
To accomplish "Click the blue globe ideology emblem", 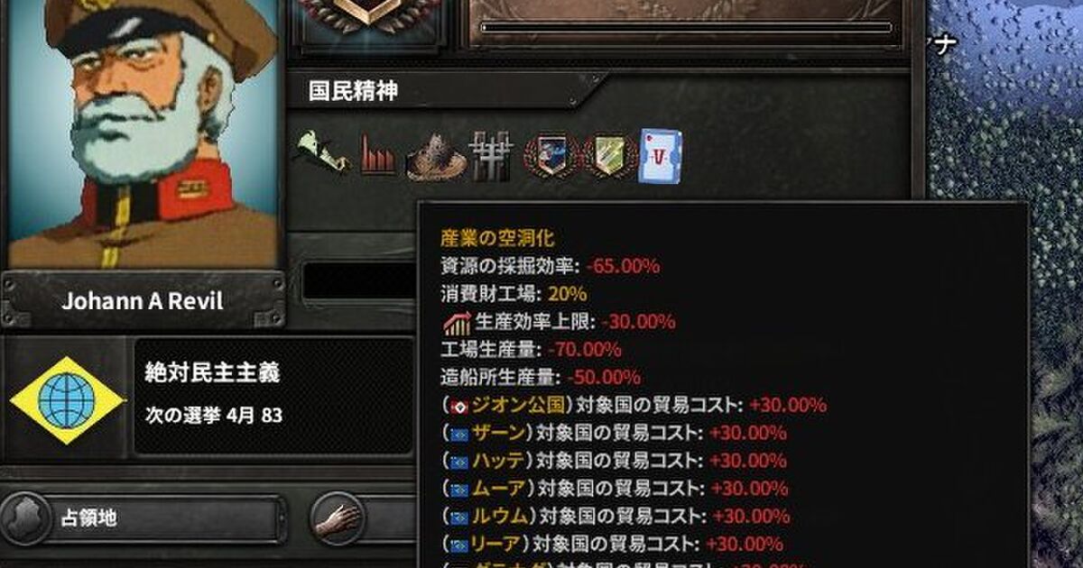I will [67, 400].
